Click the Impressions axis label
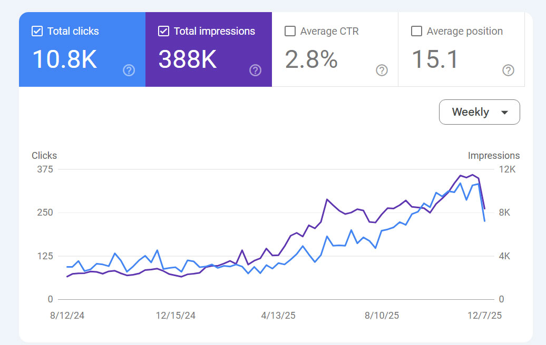 click(494, 155)
